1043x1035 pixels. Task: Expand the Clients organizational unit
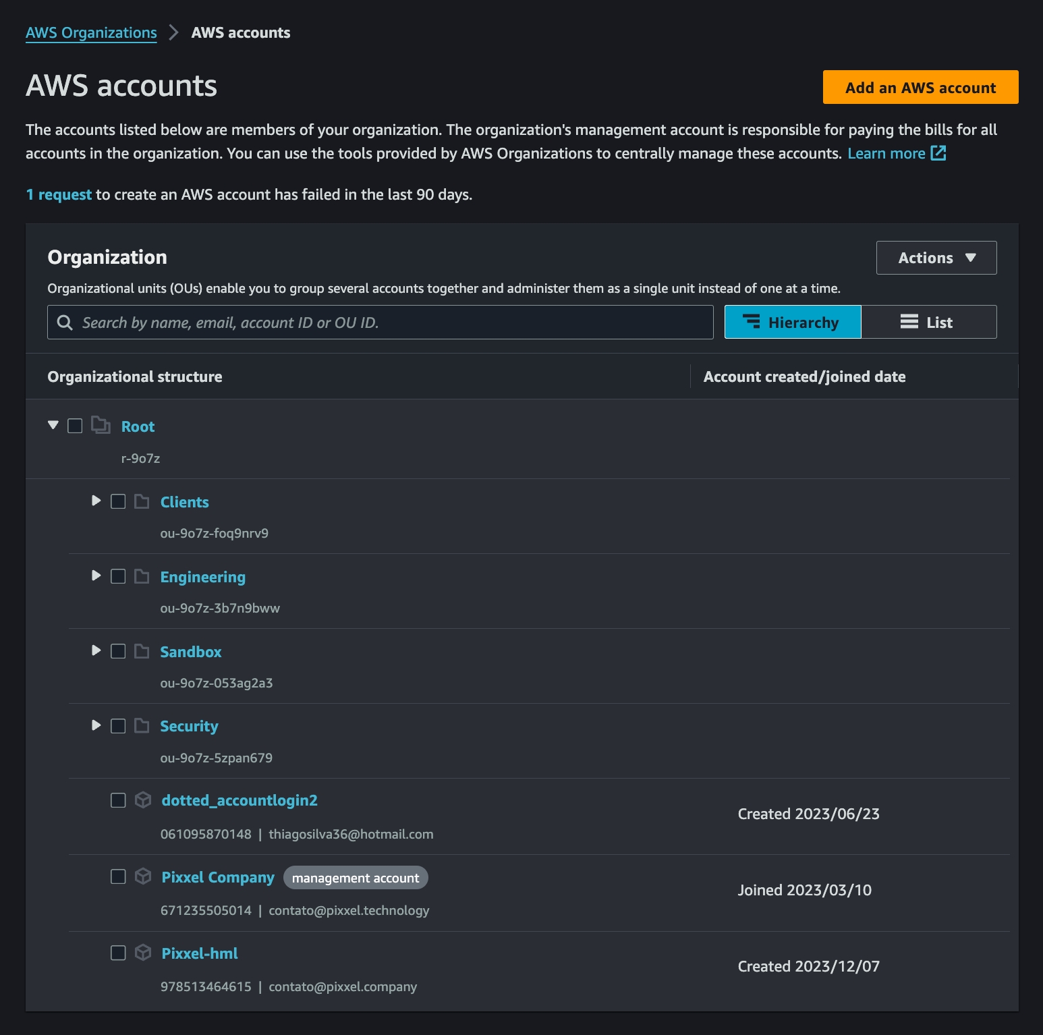pyautogui.click(x=96, y=501)
